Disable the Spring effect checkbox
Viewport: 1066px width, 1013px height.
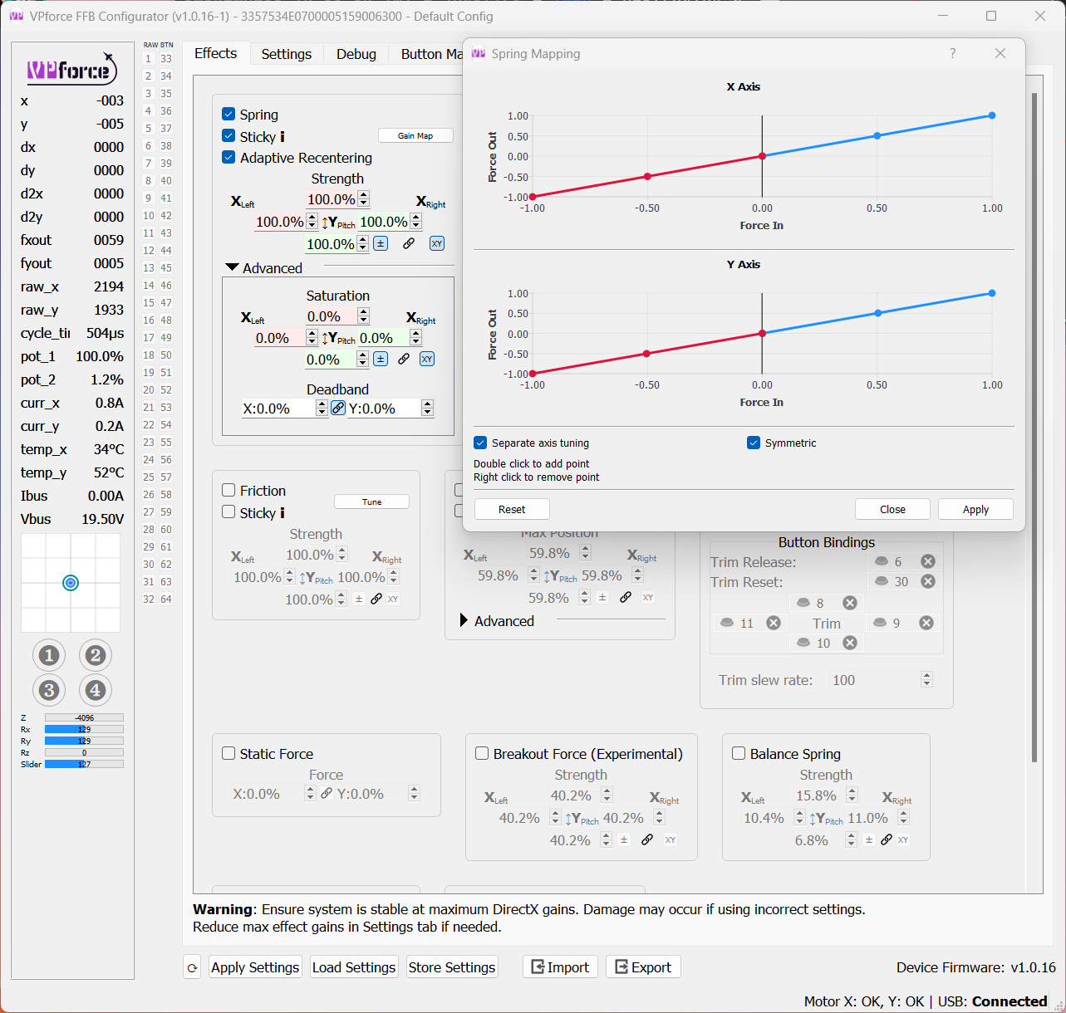point(228,114)
